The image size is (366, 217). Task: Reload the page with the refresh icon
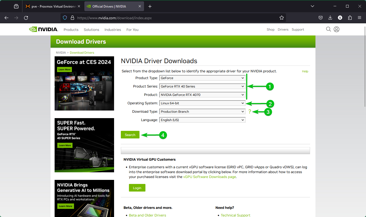26,18
